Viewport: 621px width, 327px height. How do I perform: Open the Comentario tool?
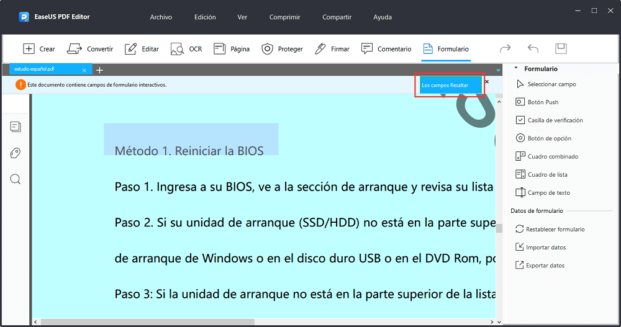click(x=386, y=48)
